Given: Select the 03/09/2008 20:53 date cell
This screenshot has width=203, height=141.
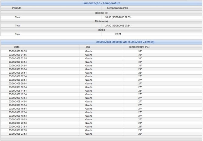Looking at the screenshot, I should click(x=18, y=123).
